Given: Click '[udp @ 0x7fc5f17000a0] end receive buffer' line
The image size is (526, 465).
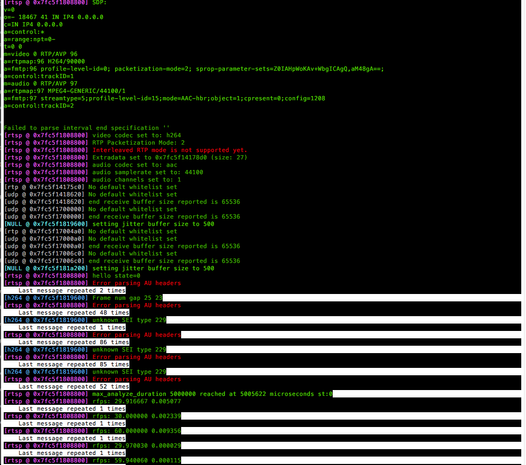Looking at the screenshot, I should click(x=122, y=246).
